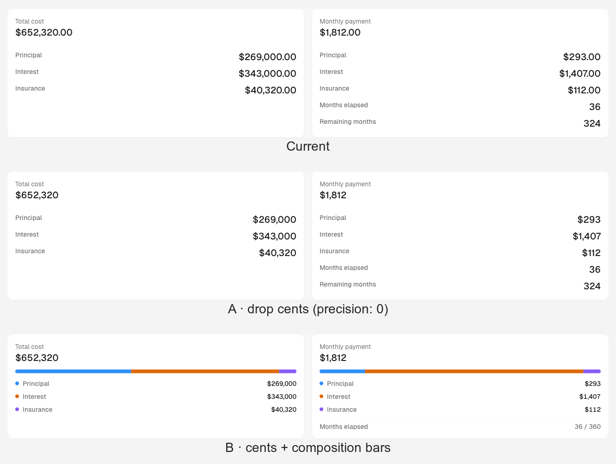Screen dimensions: 616x464
Task: Click the purple Insurance dot in Monthly payment legend
Action: point(321,409)
